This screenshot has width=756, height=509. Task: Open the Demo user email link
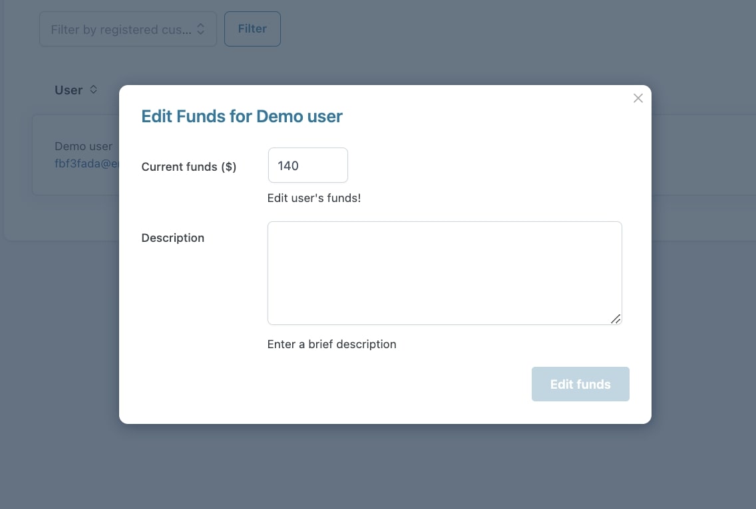point(87,163)
